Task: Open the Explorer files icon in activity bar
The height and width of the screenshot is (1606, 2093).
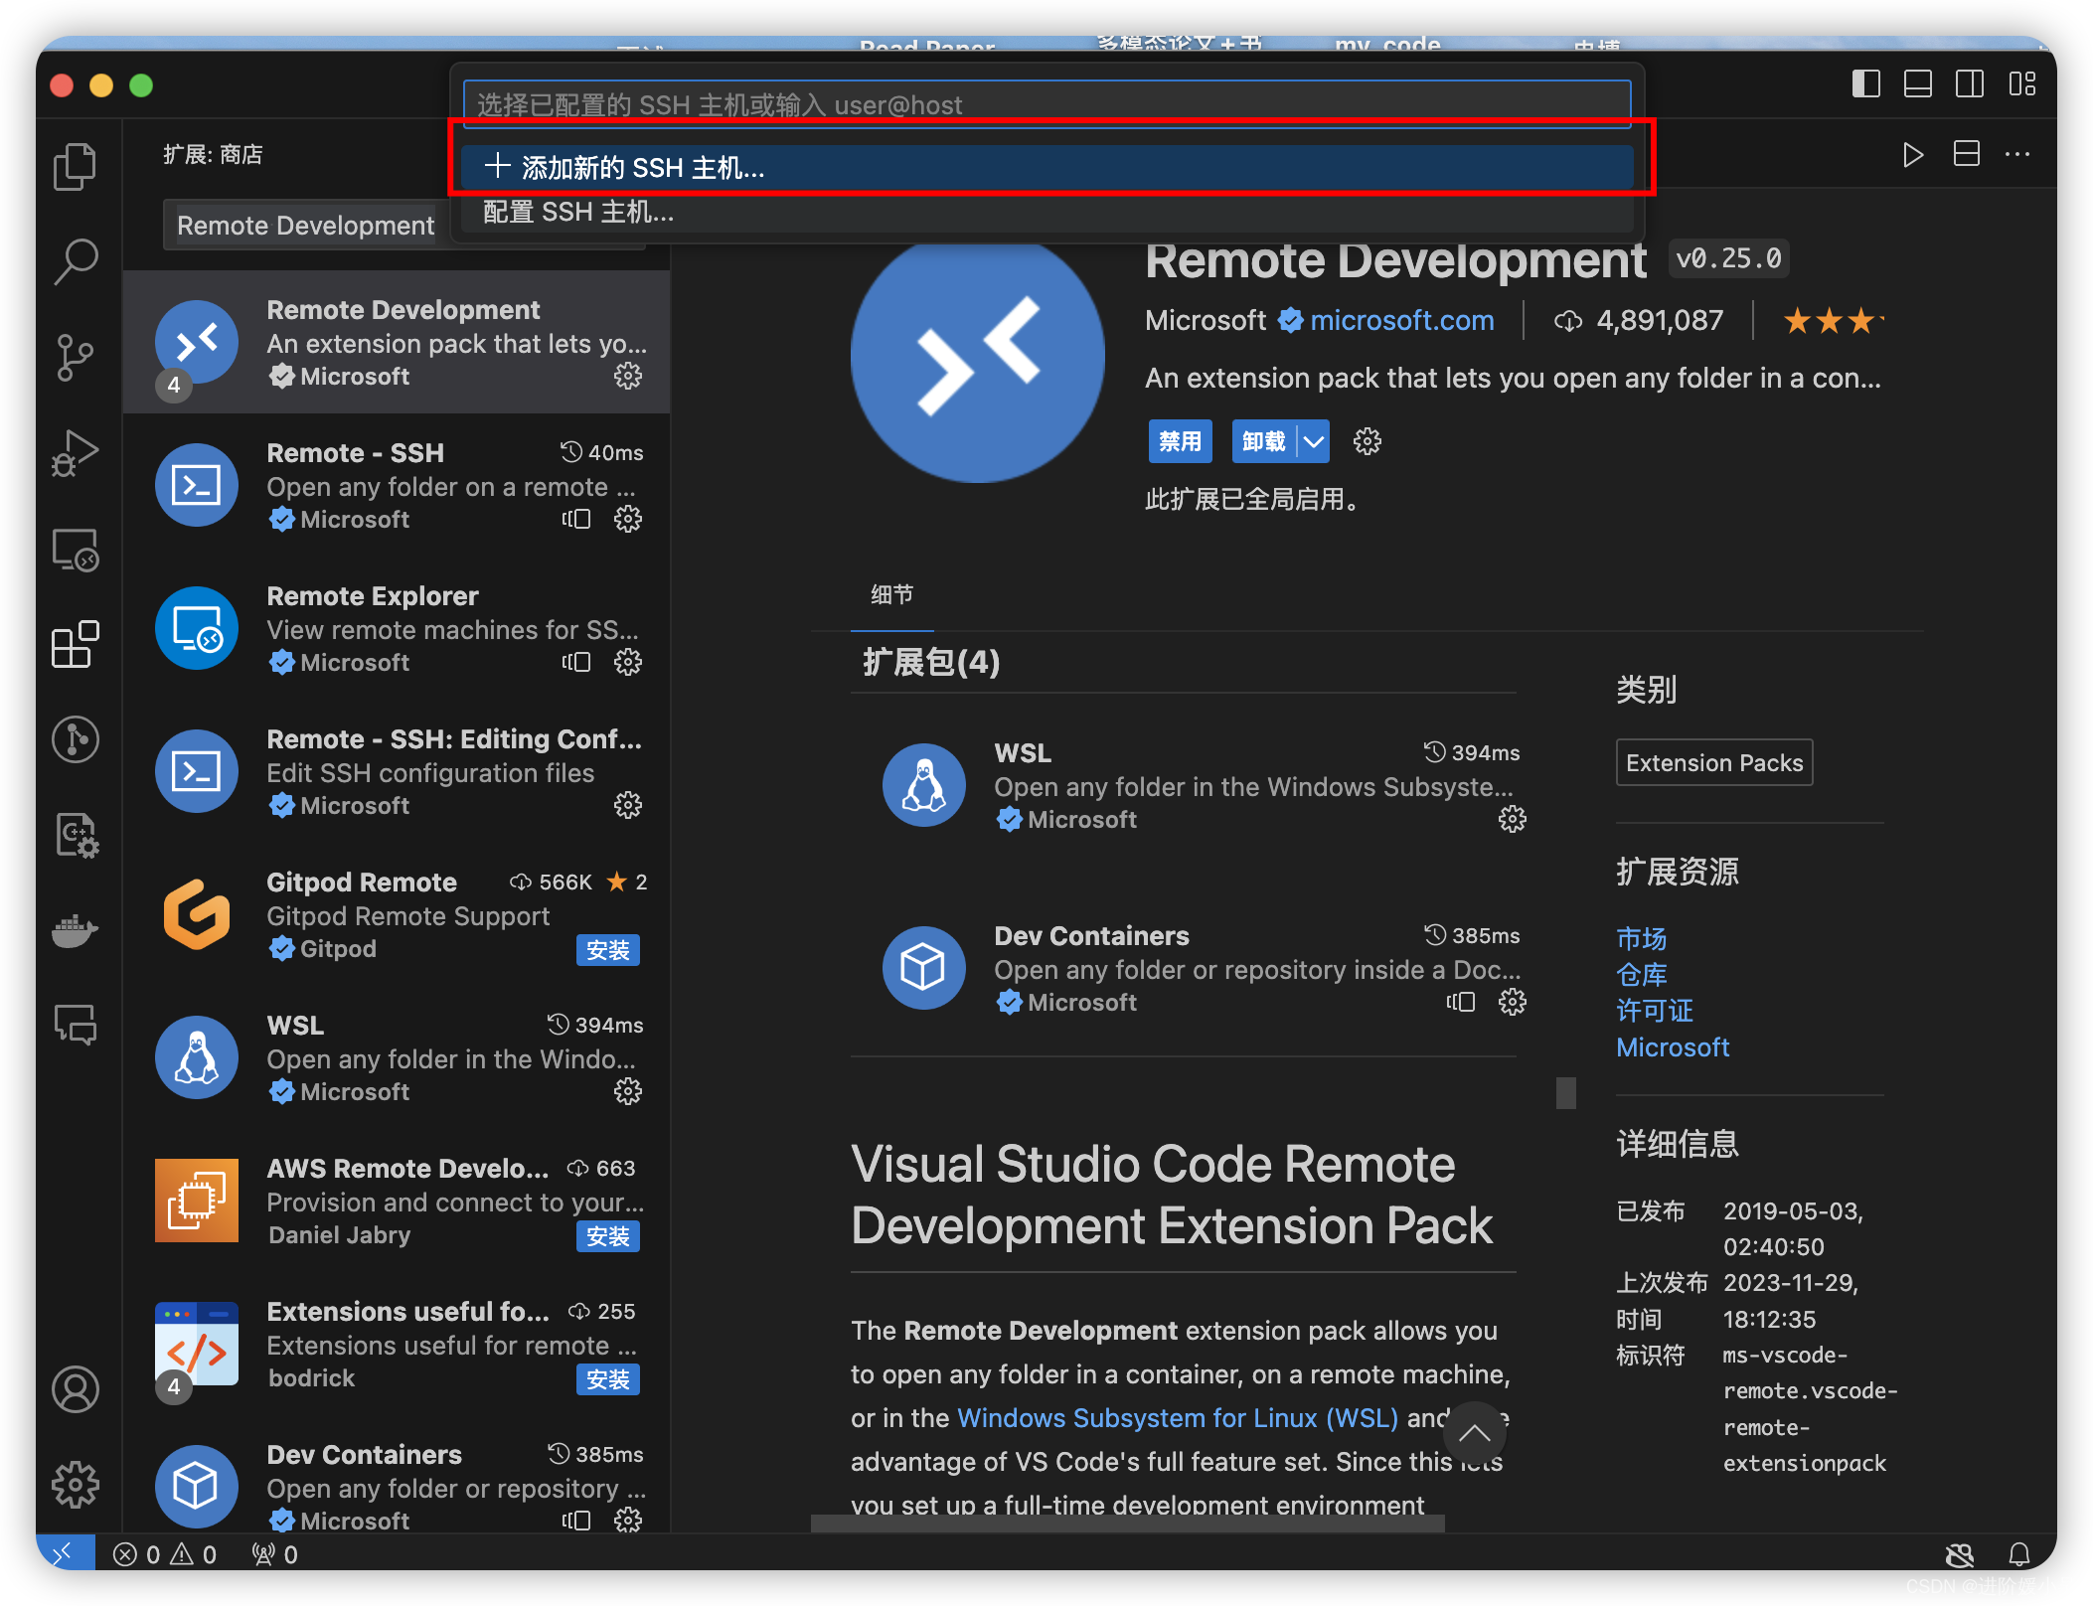Action: (76, 166)
